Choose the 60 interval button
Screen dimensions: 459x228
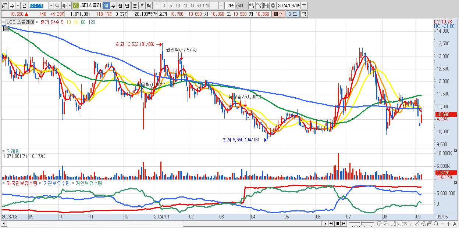pos(199,6)
